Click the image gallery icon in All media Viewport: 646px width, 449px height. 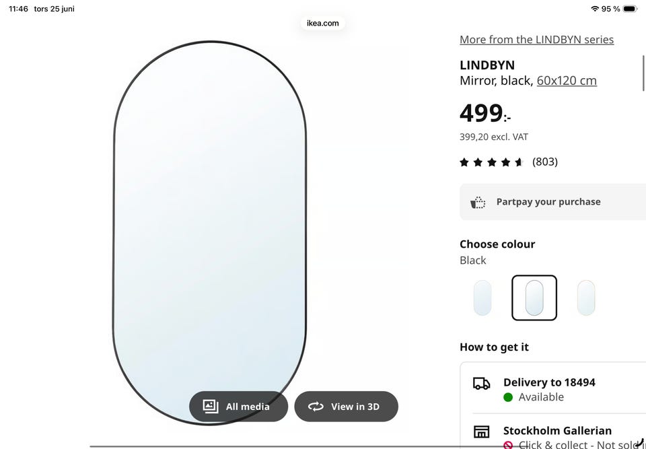211,407
